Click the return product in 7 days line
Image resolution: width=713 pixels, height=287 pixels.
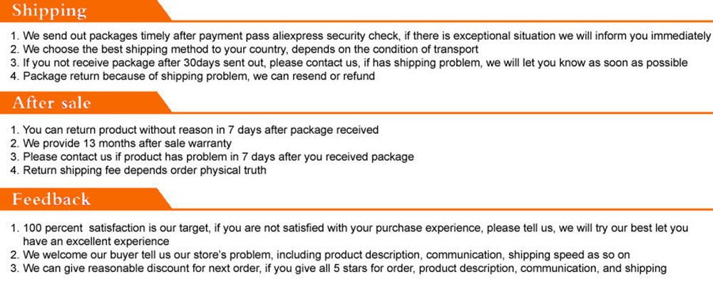tap(194, 130)
